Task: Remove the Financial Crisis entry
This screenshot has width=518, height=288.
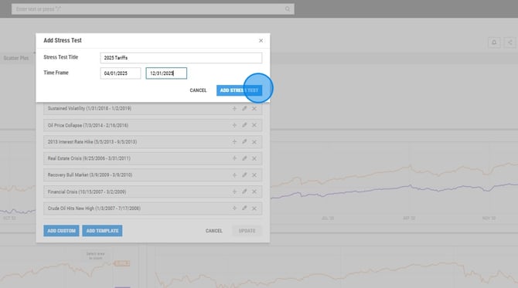Action: click(x=254, y=191)
